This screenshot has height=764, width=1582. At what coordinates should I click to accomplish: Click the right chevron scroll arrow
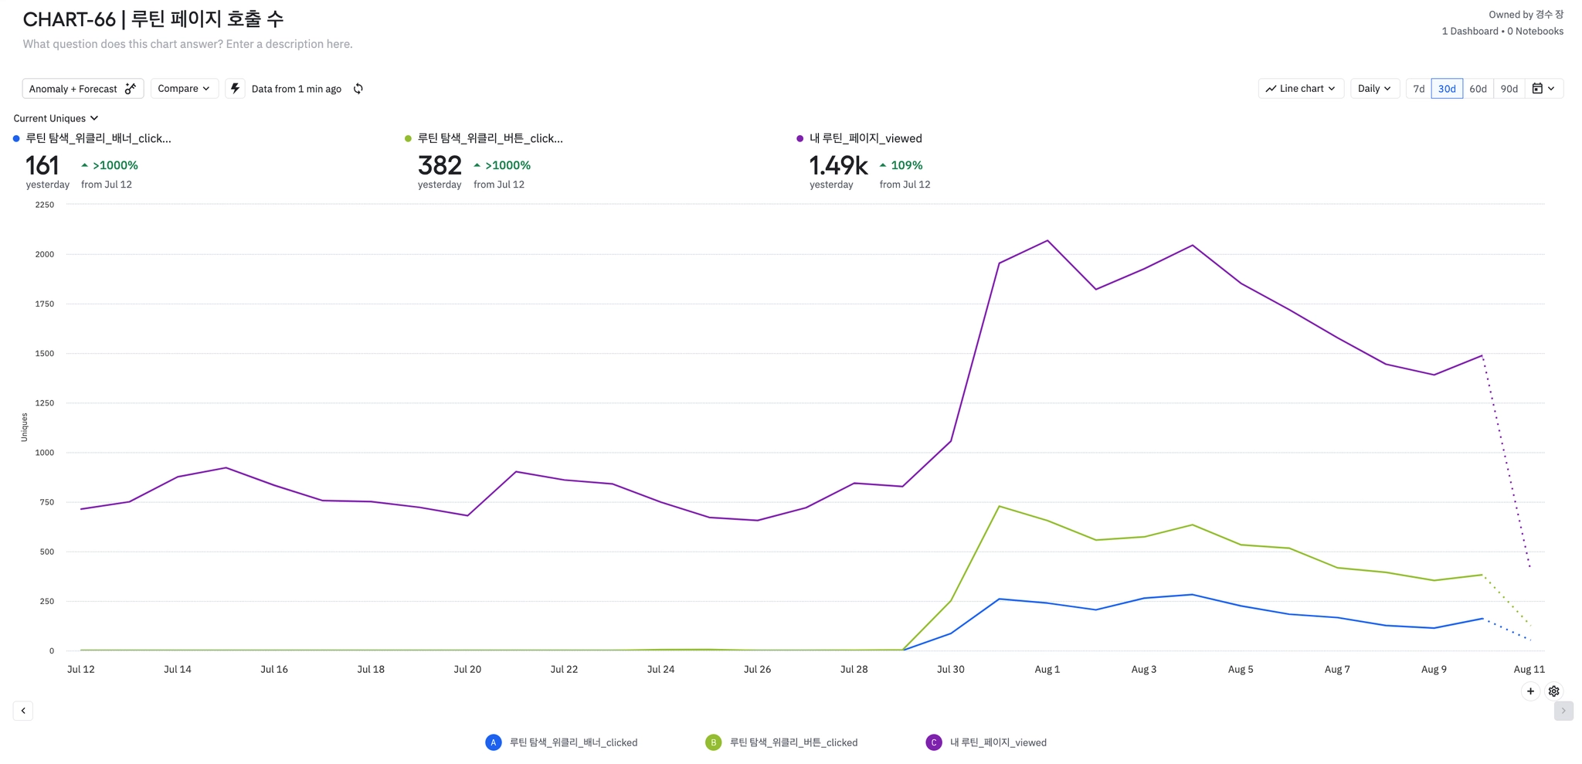[1563, 711]
